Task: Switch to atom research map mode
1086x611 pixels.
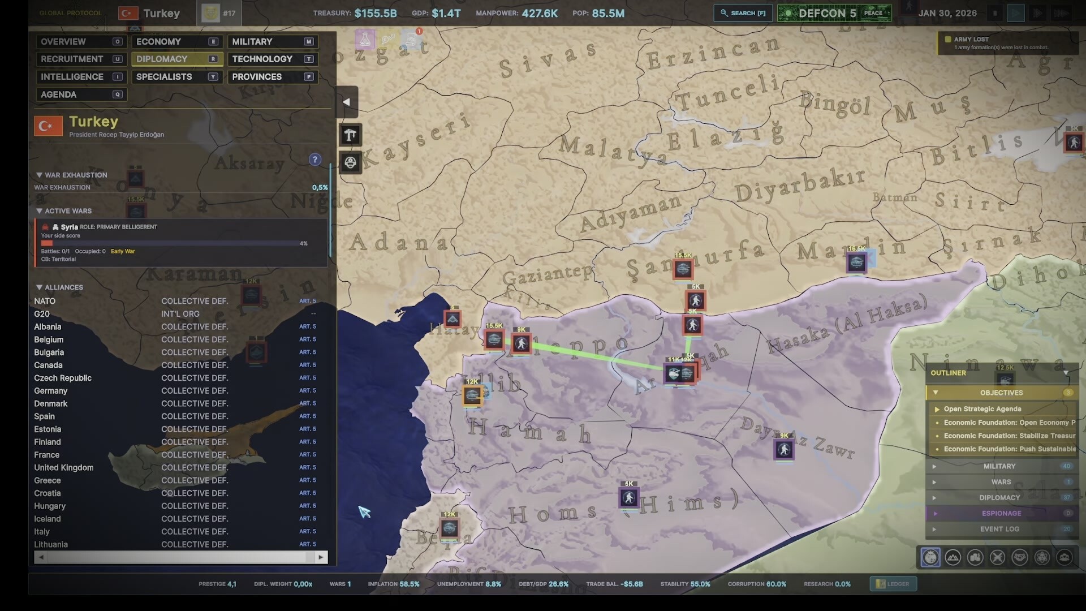Action: pos(1042,557)
